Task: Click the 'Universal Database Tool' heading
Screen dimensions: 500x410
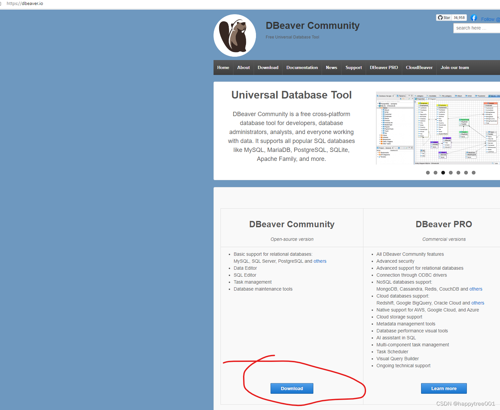Action: 291,95
